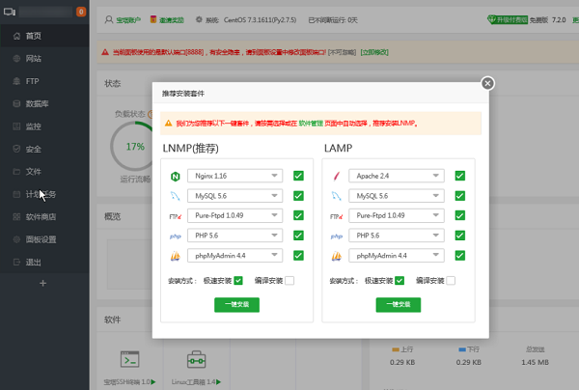579x390 pixels.
Task: Enable 编译安装 option under LNMP
Action: pos(289,281)
